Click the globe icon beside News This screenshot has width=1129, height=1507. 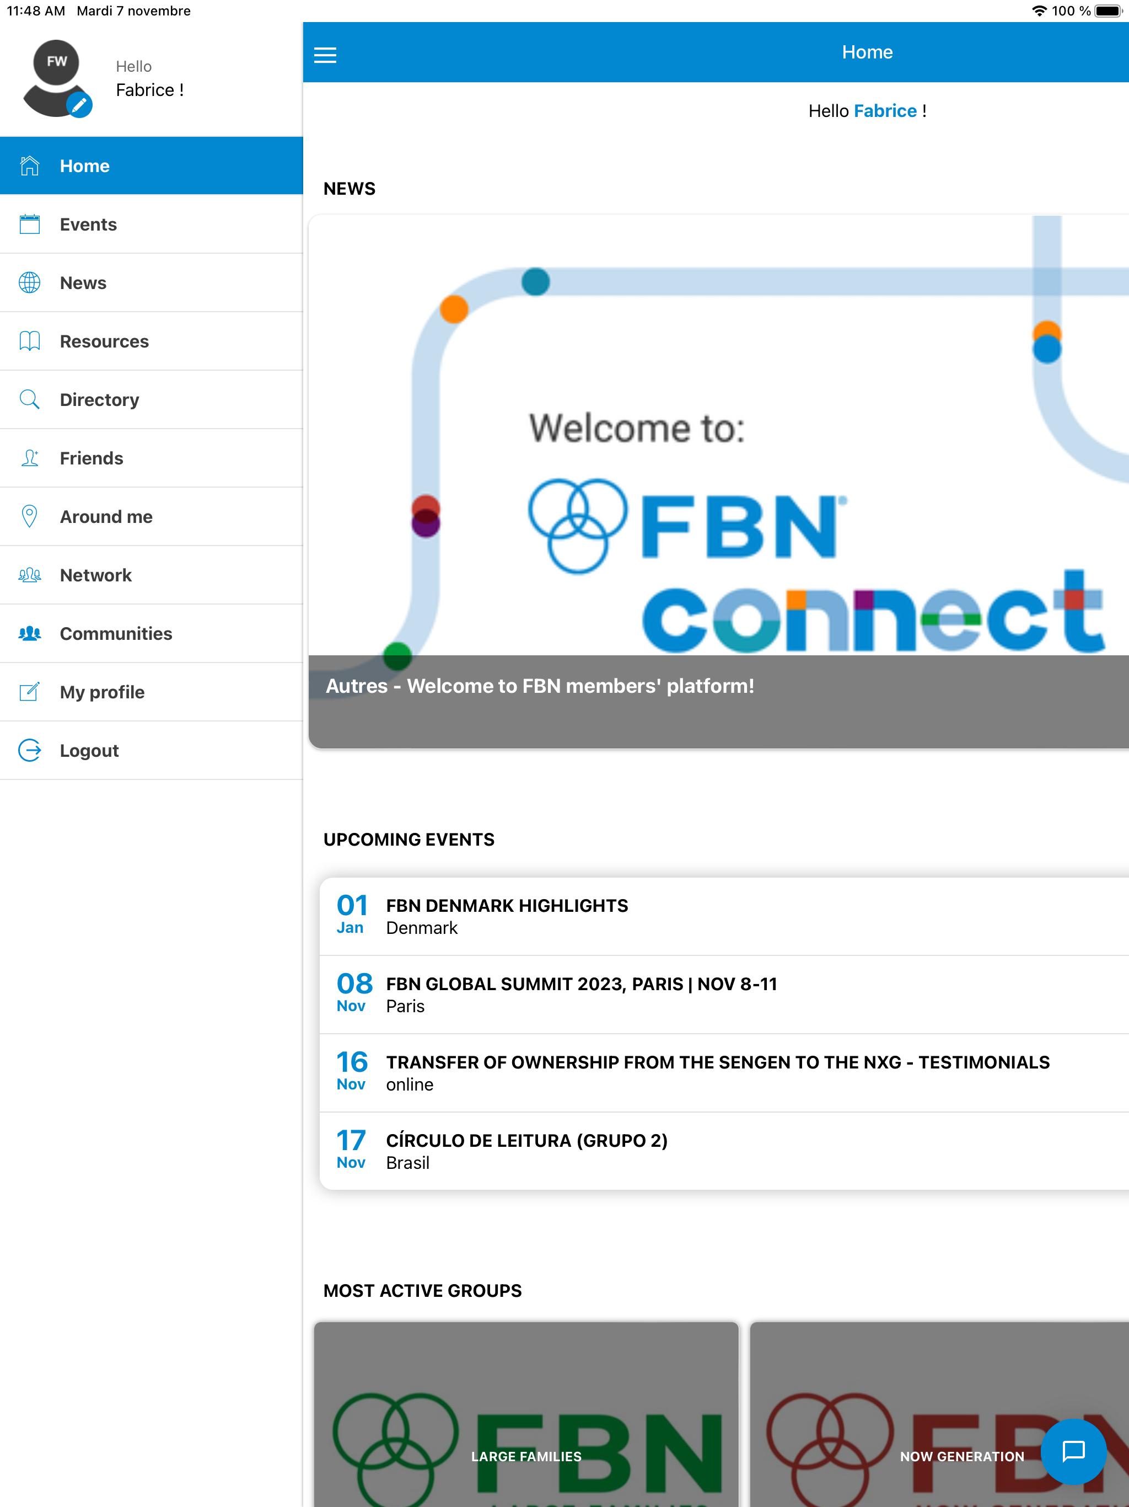click(29, 283)
